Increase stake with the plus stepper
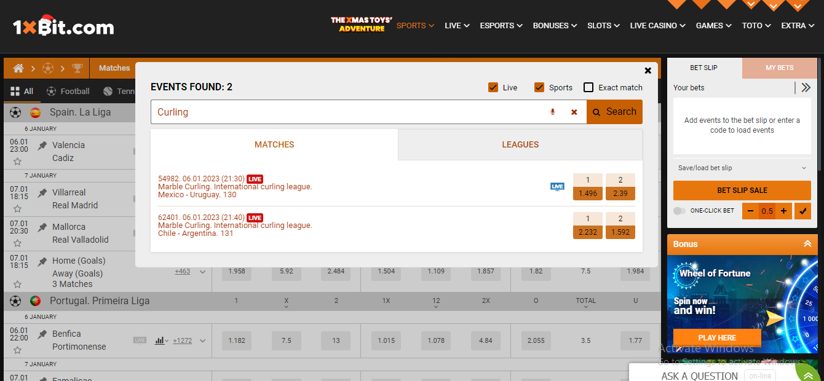 coord(784,211)
